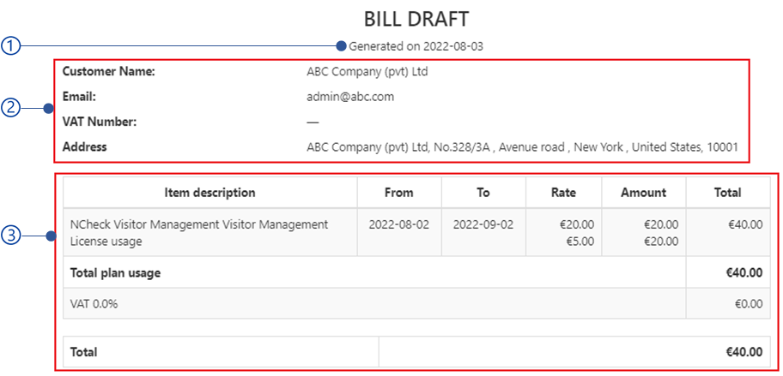
Task: Click the circled number 1 callout marker
Action: pos(10,46)
